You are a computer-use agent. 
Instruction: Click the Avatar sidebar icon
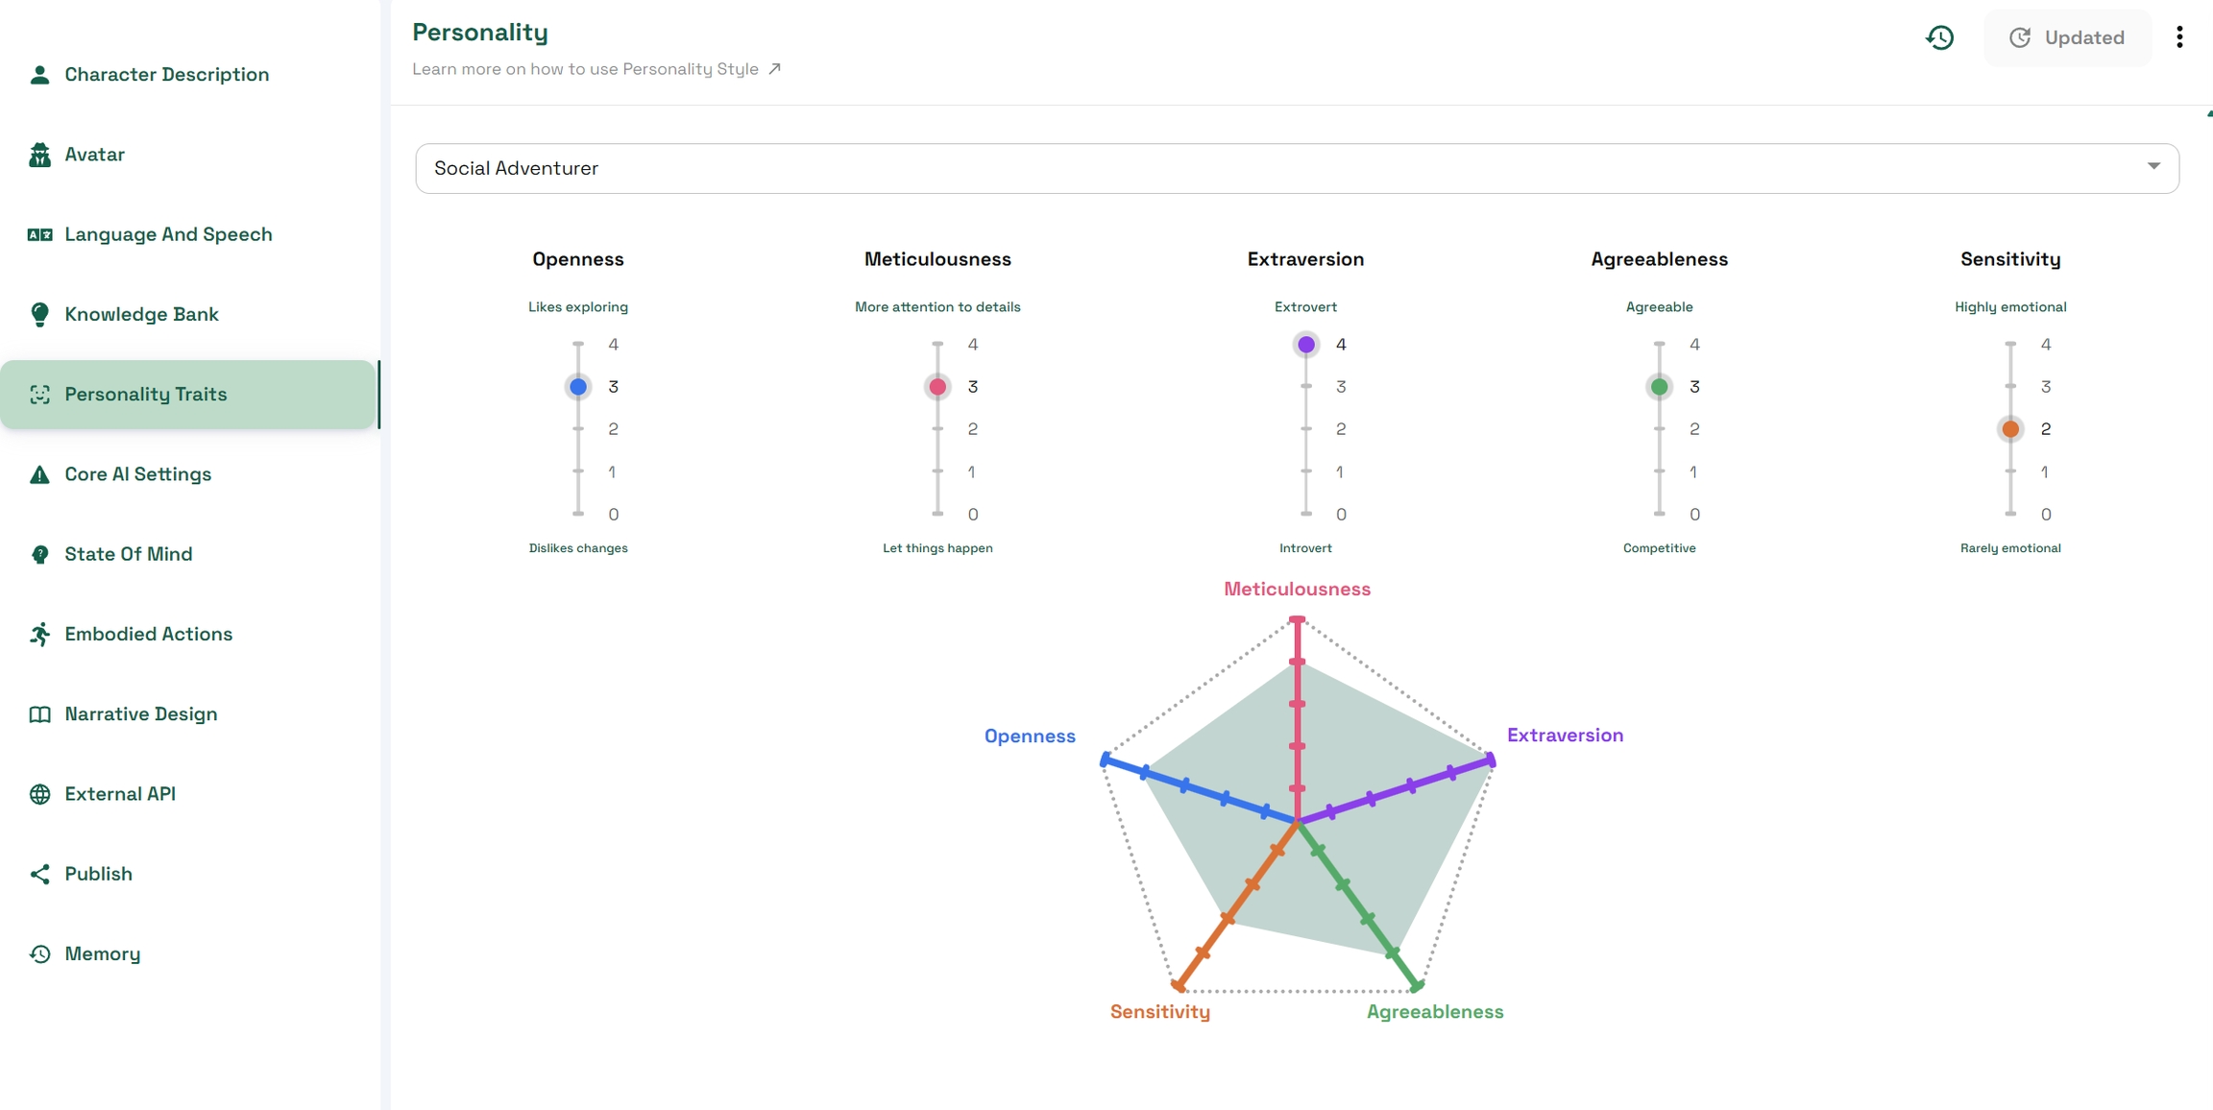click(x=39, y=155)
